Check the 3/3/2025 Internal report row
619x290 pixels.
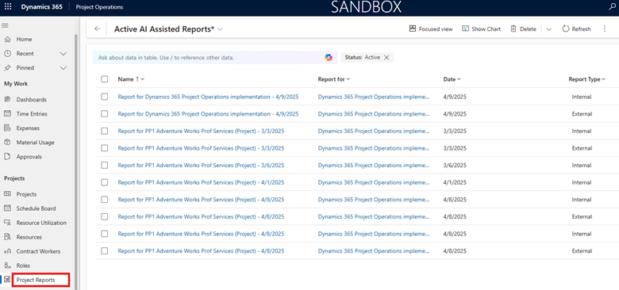point(104,131)
